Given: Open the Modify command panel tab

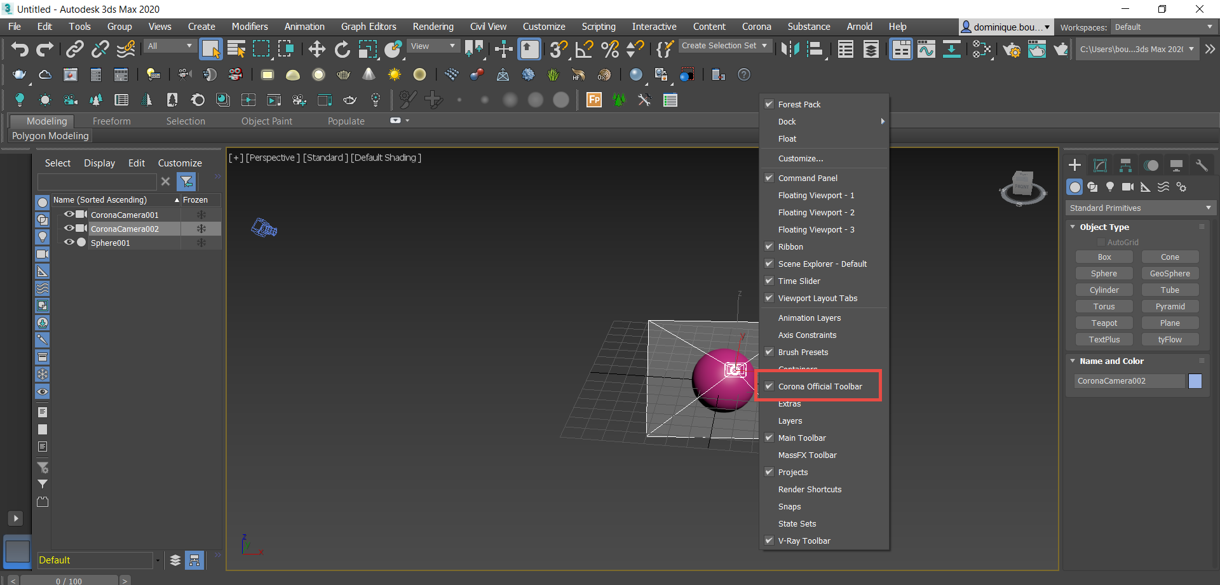Looking at the screenshot, I should click(x=1100, y=165).
